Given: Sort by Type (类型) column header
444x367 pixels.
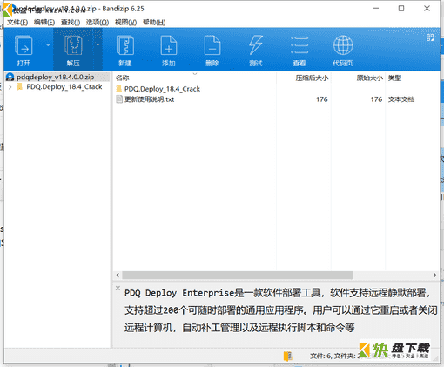Looking at the screenshot, I should [x=394, y=78].
